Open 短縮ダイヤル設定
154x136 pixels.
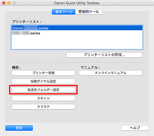point(44,81)
